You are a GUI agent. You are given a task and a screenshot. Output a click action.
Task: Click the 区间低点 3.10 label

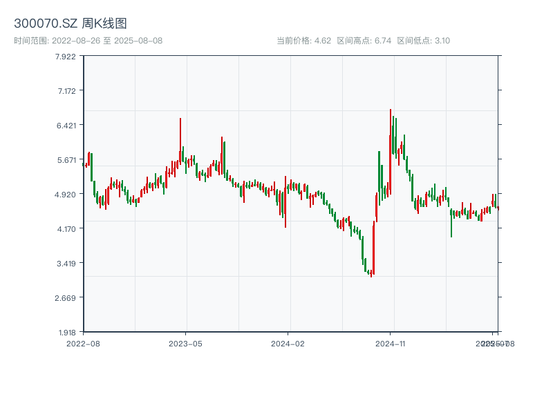[423, 41]
